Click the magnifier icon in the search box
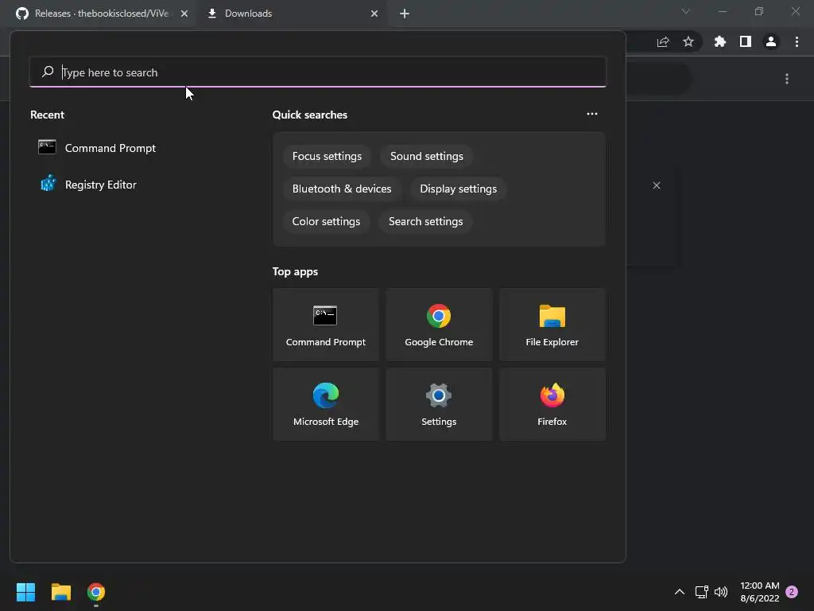814x611 pixels. point(48,71)
